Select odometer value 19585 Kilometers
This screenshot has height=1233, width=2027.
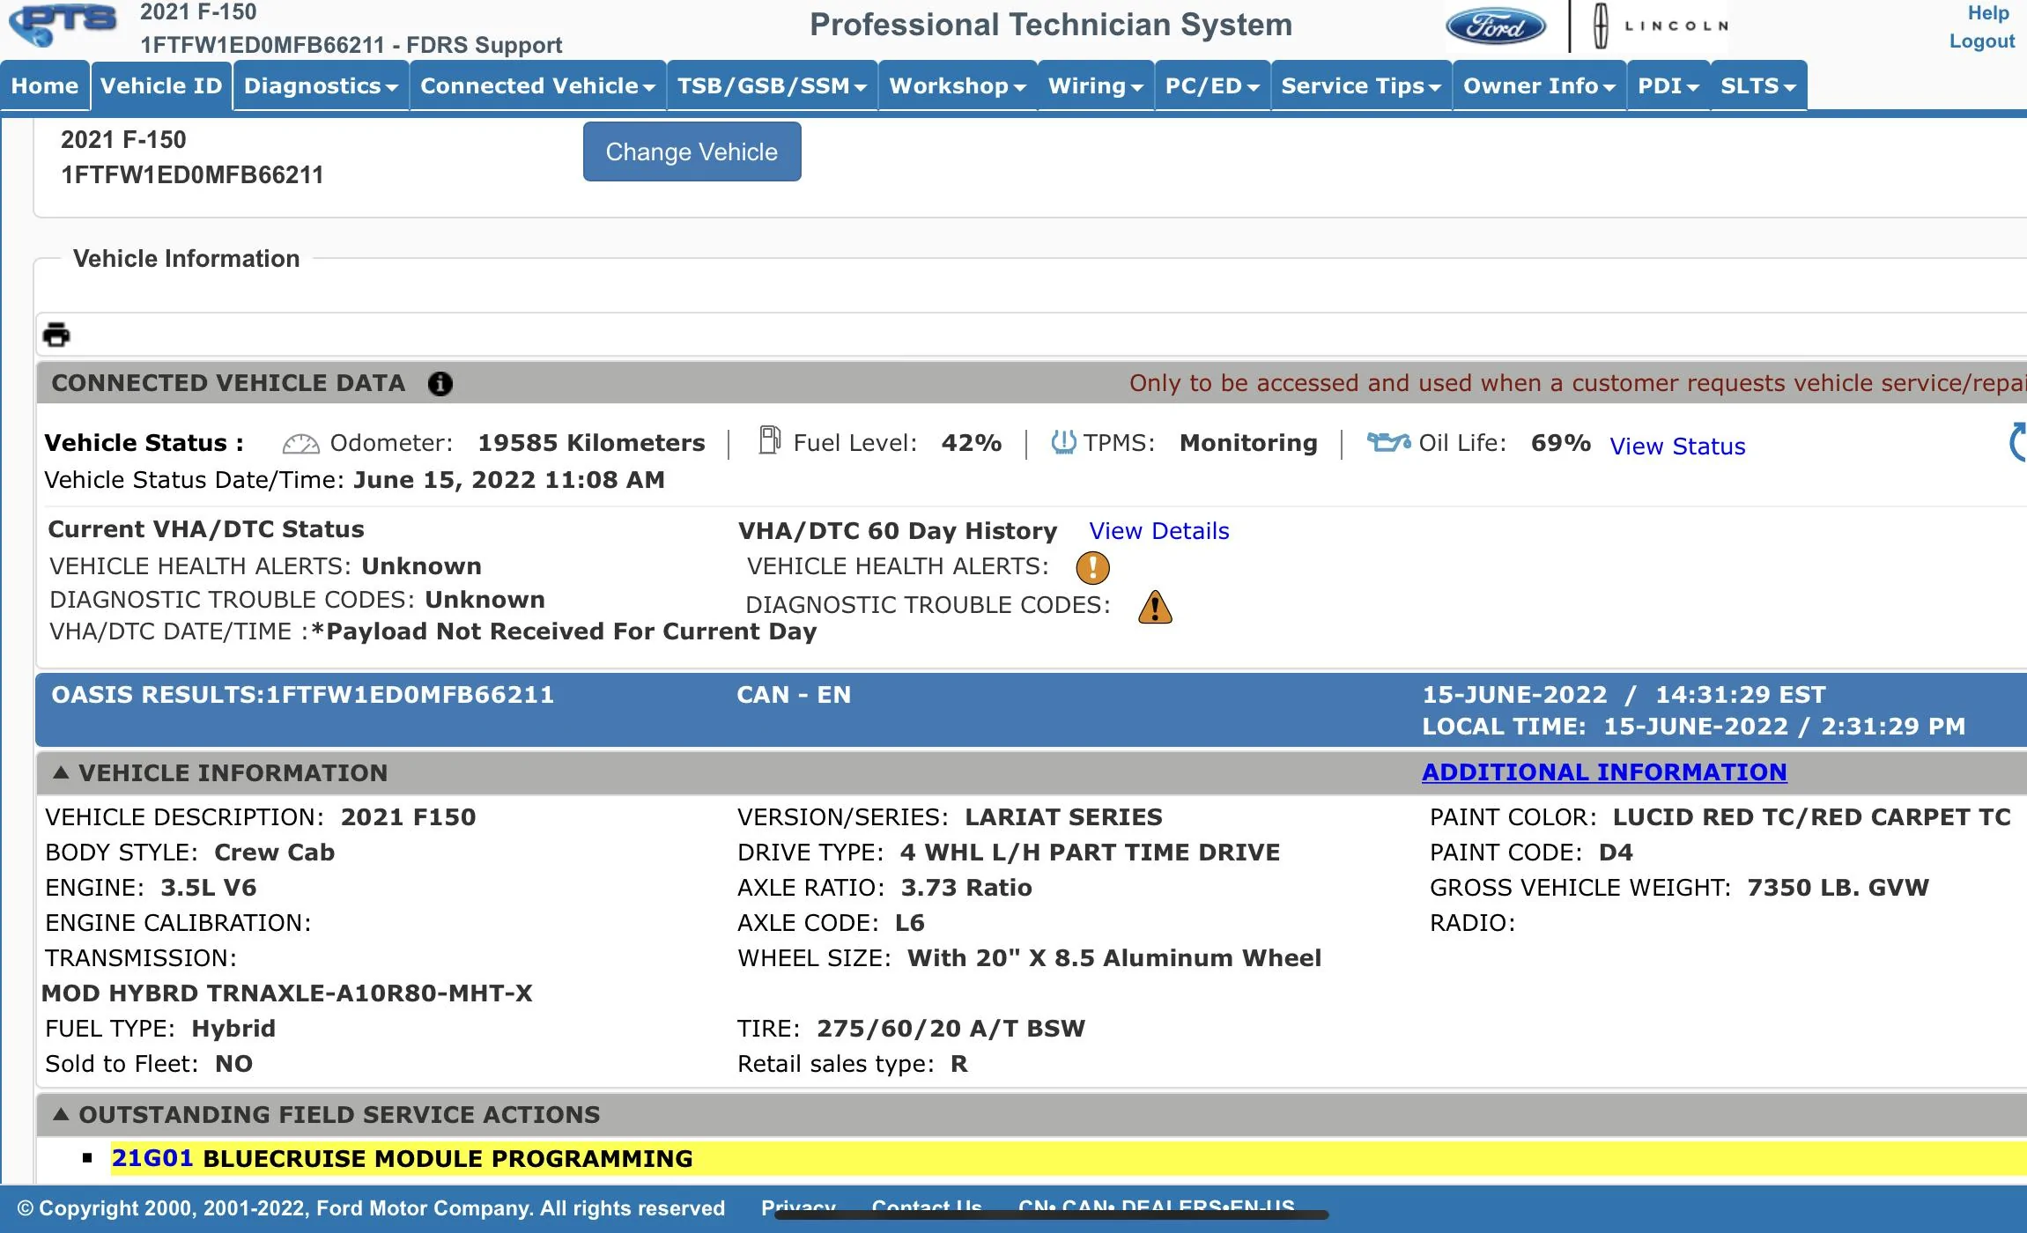point(591,443)
